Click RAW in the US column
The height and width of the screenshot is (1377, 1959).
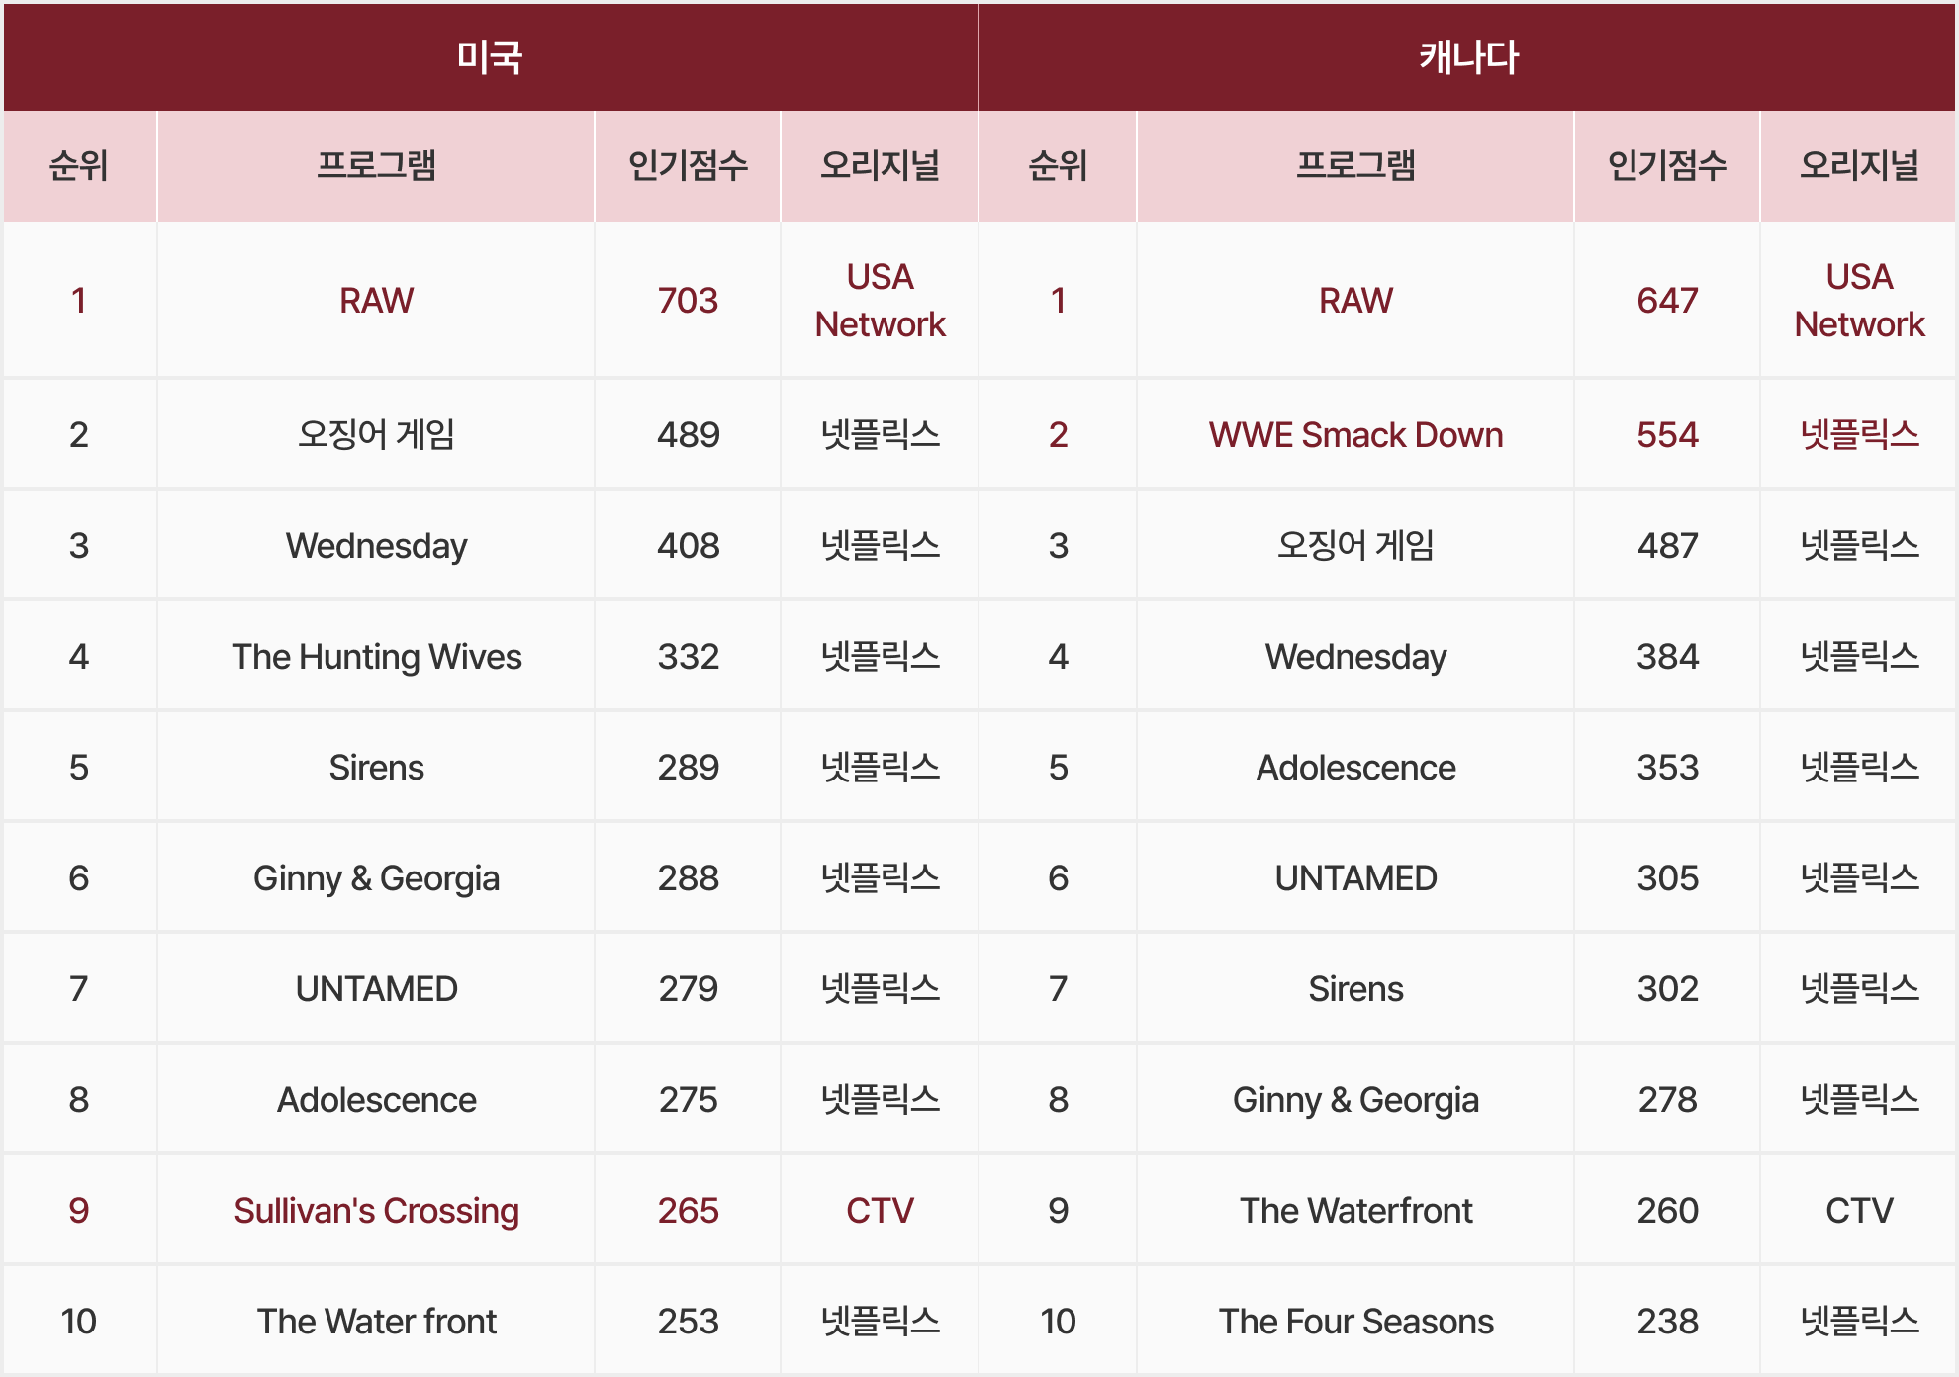376,300
